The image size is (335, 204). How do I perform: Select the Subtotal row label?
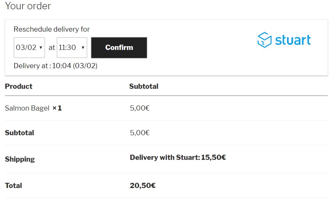pyautogui.click(x=19, y=133)
